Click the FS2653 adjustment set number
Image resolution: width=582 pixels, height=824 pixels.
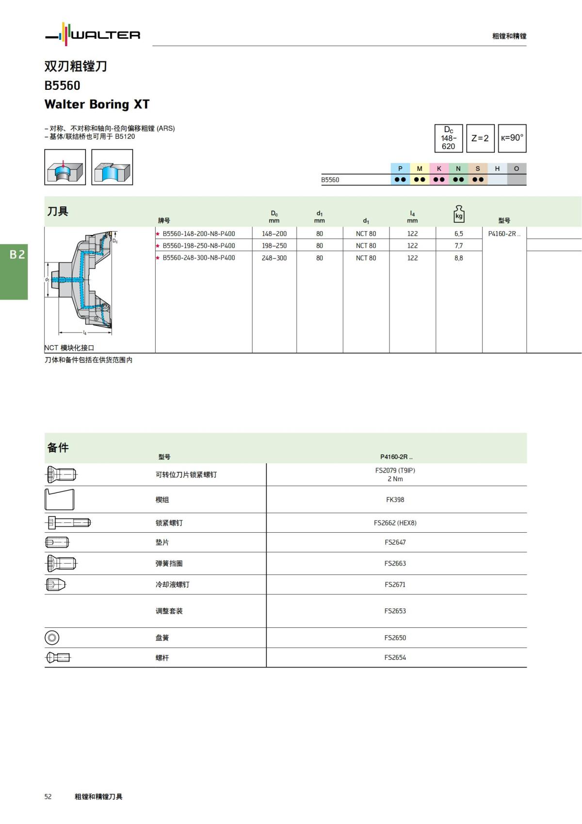tap(395, 611)
